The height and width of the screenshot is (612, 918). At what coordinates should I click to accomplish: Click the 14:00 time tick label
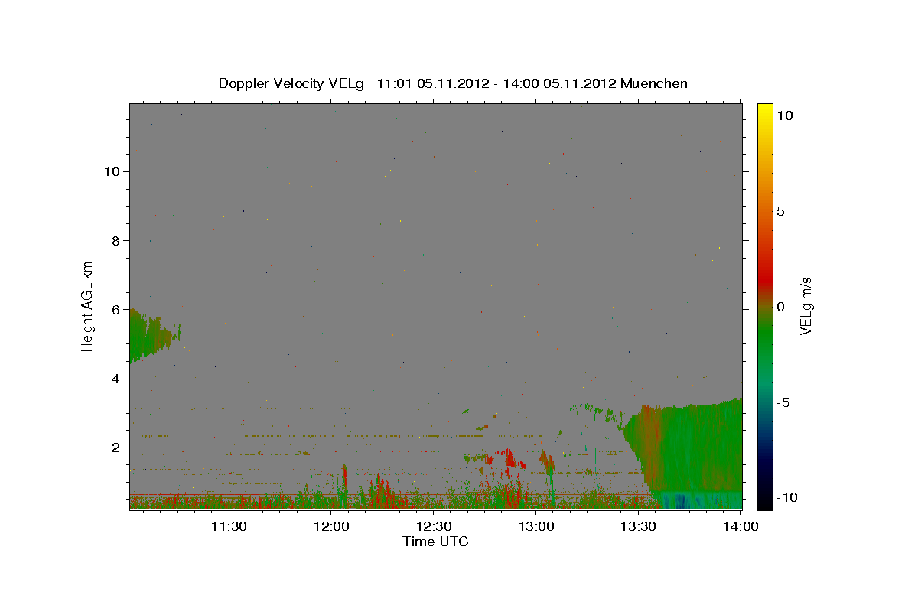pos(741,526)
